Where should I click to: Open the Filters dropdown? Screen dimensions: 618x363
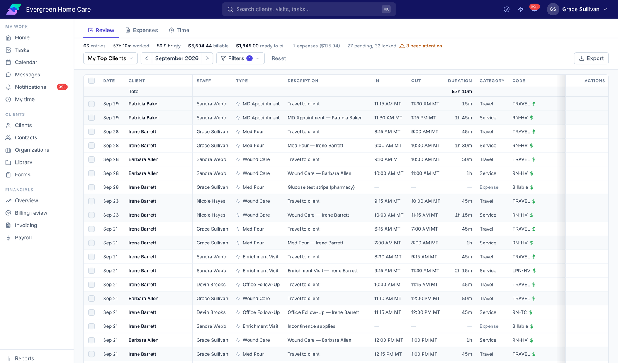pyautogui.click(x=240, y=58)
